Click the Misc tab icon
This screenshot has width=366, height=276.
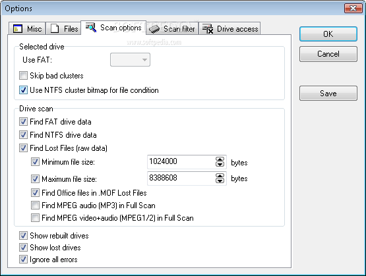point(18,29)
